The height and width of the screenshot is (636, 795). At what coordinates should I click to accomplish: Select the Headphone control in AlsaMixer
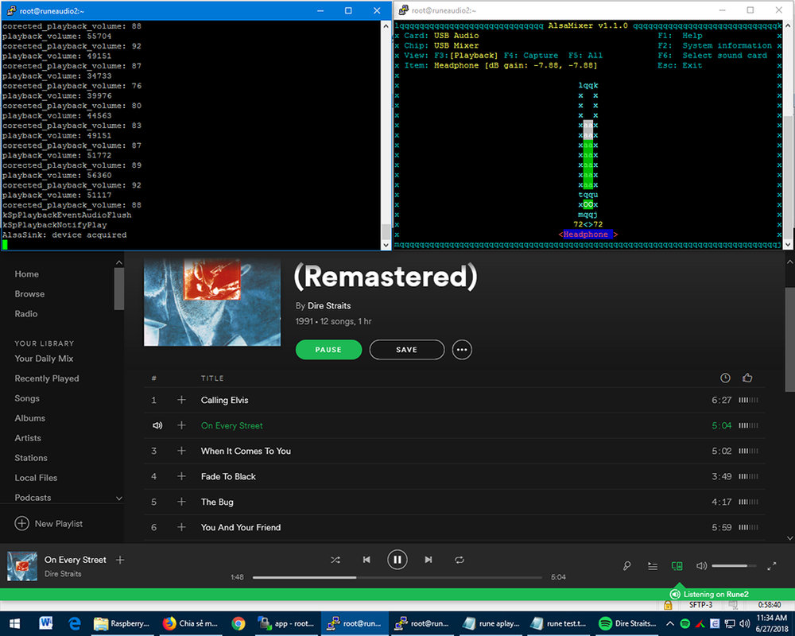588,235
